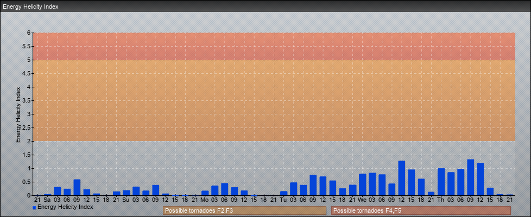
Task: Click the Energy Helicity Index panel title
Action: click(30, 7)
